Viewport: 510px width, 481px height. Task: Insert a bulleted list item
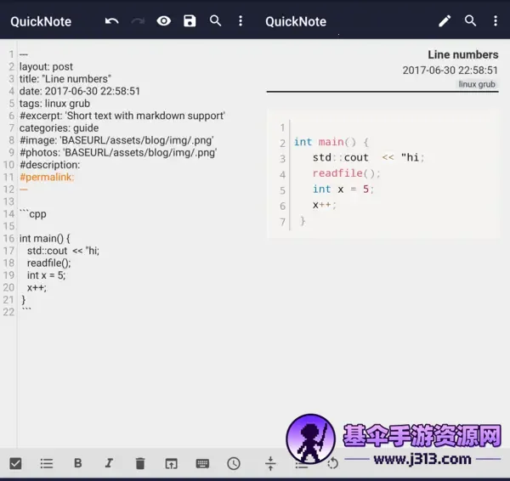pos(47,463)
